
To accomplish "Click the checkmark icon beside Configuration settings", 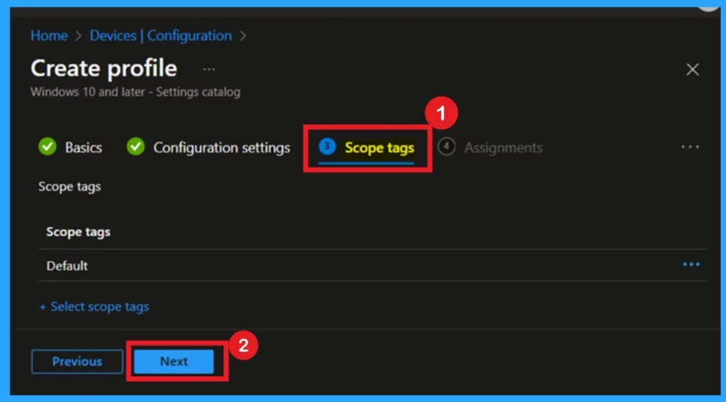I will (135, 147).
